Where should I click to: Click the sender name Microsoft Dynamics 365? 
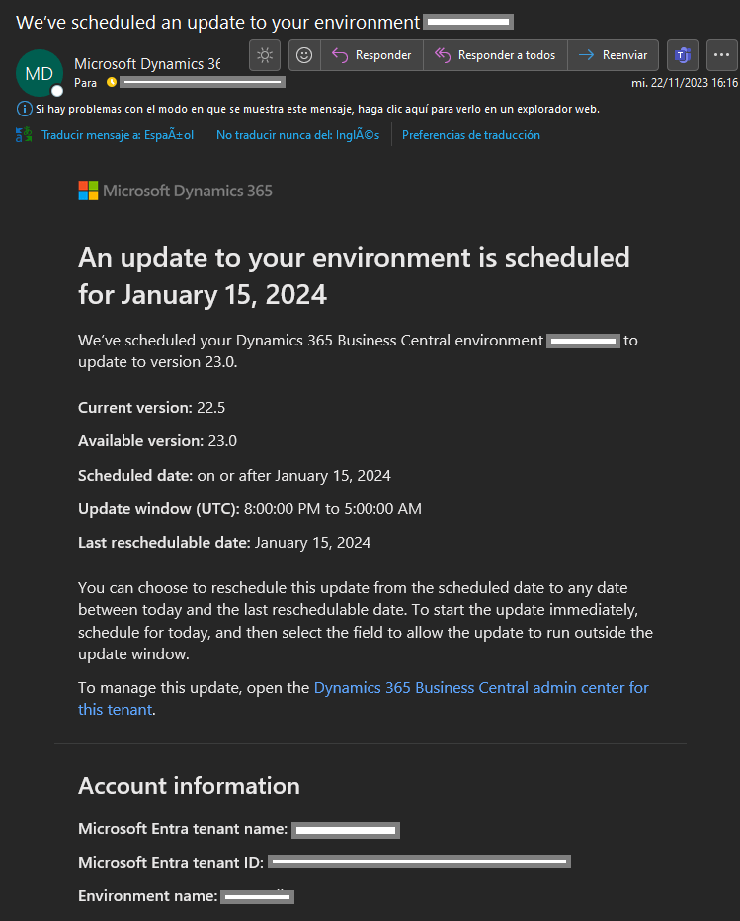(x=146, y=64)
